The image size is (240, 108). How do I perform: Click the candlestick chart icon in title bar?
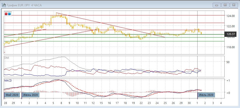(4, 5)
